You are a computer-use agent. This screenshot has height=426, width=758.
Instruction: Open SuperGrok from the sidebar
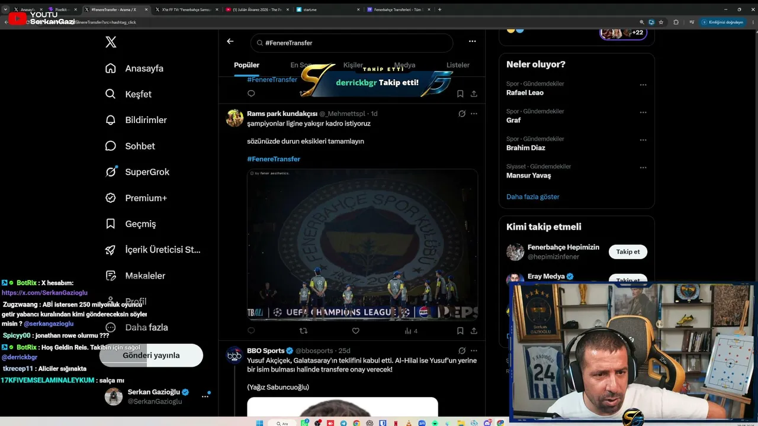[137, 172]
